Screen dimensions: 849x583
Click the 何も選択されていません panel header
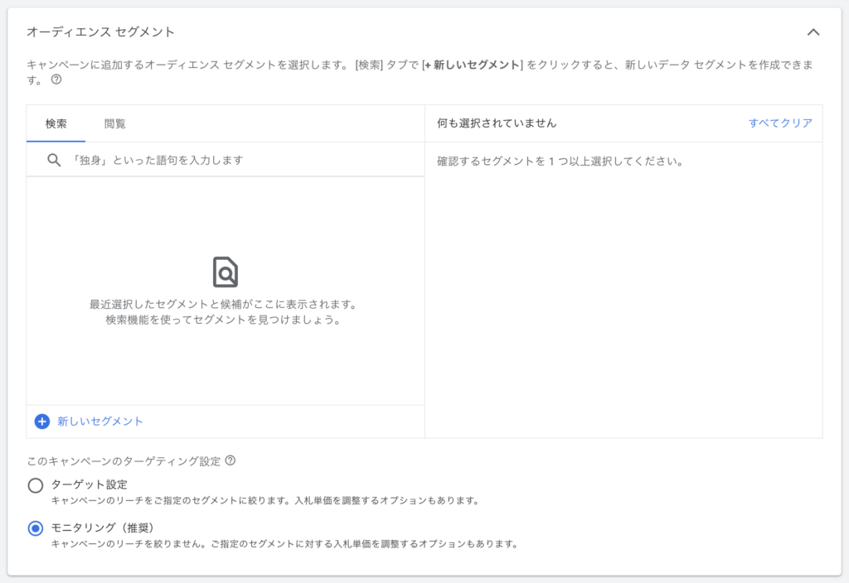497,123
